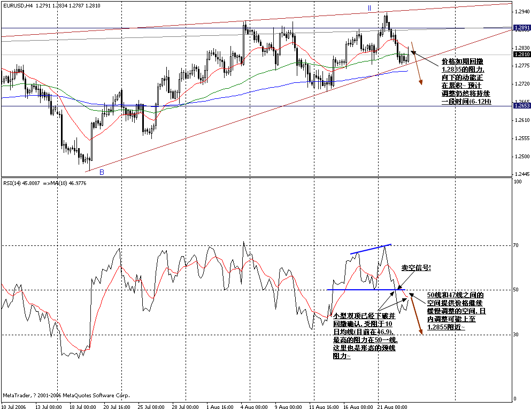Viewport: 531px width, 409px height.
Task: Click the 100 level on RSI scale
Action: click(518, 181)
